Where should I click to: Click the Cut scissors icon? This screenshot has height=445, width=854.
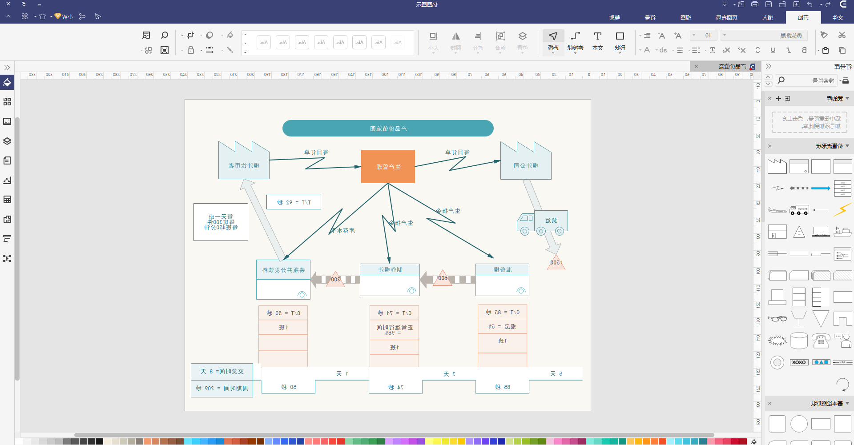click(842, 35)
